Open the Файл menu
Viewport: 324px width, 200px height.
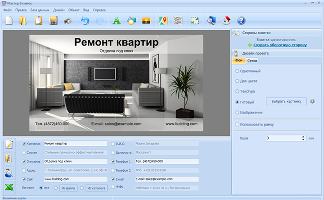pyautogui.click(x=7, y=10)
